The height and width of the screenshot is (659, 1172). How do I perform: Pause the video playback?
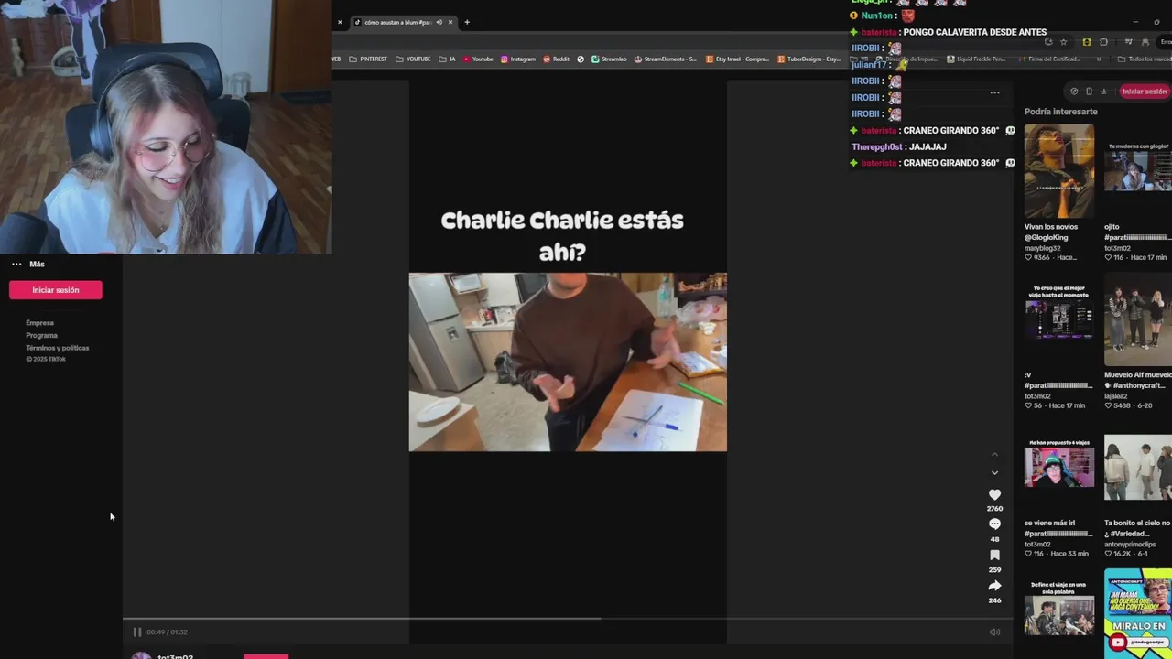point(137,632)
